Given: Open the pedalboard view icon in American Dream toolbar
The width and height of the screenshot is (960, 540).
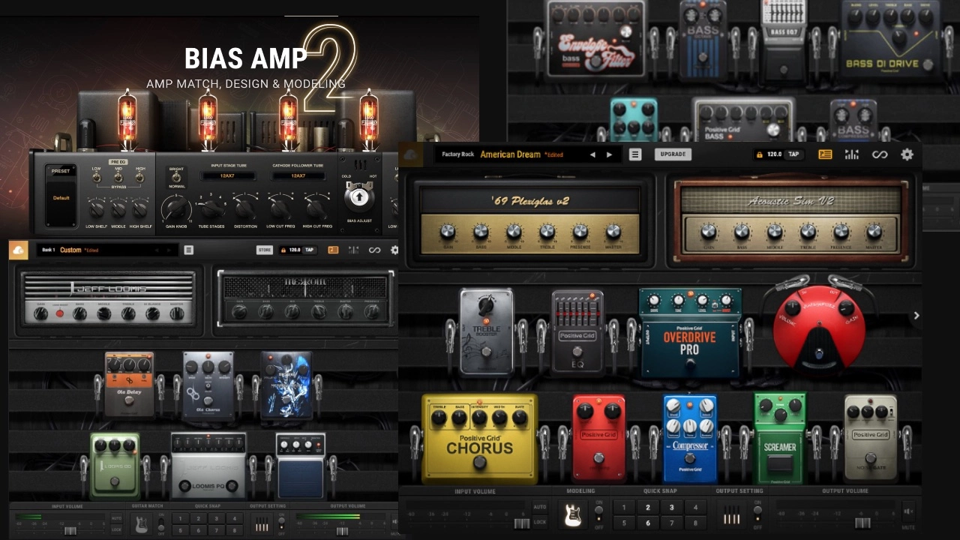Looking at the screenshot, I should 825,154.
